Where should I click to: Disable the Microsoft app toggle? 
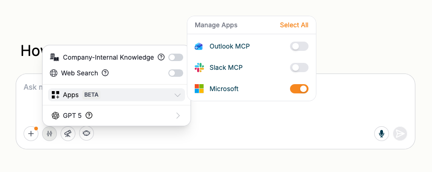coord(299,89)
